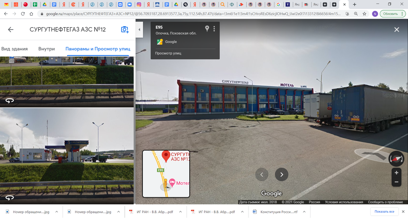Click the Google author link in the E95 card
408x219 pixels.
[171, 41]
